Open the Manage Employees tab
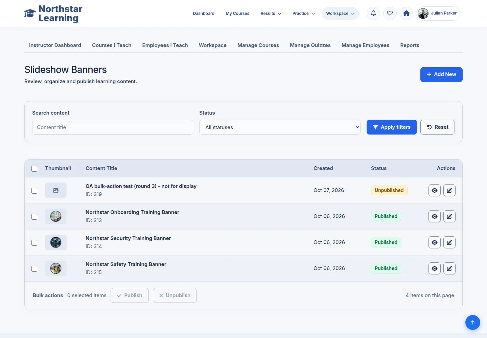The width and height of the screenshot is (487, 338). [365, 45]
